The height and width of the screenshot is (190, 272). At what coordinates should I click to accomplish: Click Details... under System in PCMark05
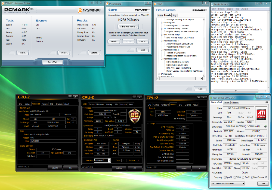click(64, 53)
